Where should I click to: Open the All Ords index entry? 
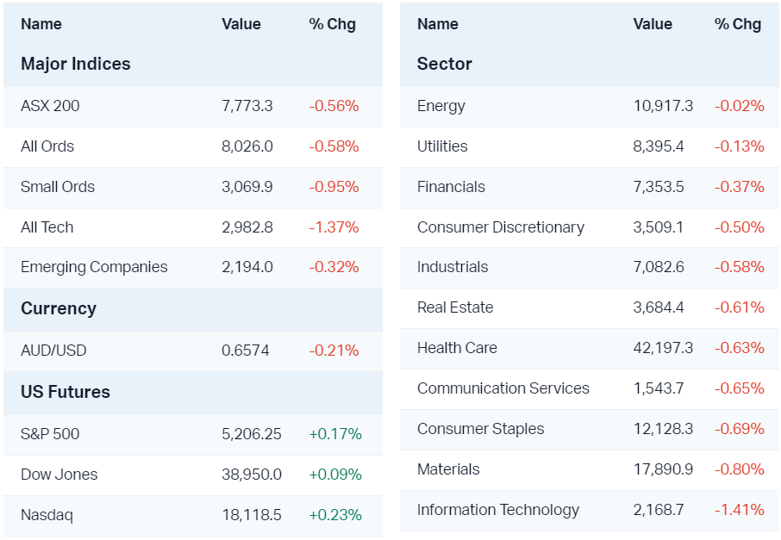coord(47,146)
